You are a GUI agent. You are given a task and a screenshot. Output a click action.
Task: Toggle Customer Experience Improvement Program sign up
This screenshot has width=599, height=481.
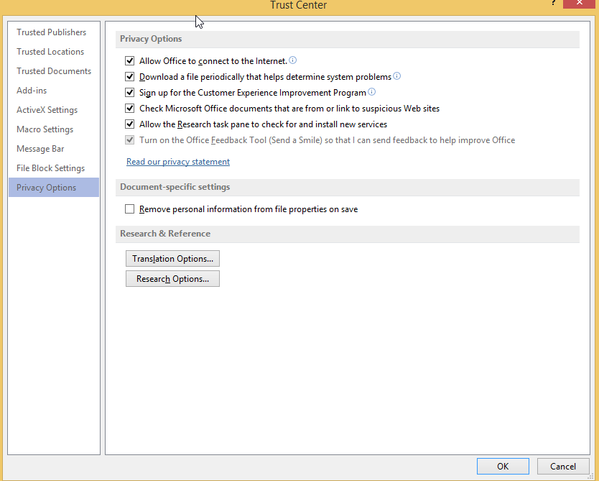(130, 92)
